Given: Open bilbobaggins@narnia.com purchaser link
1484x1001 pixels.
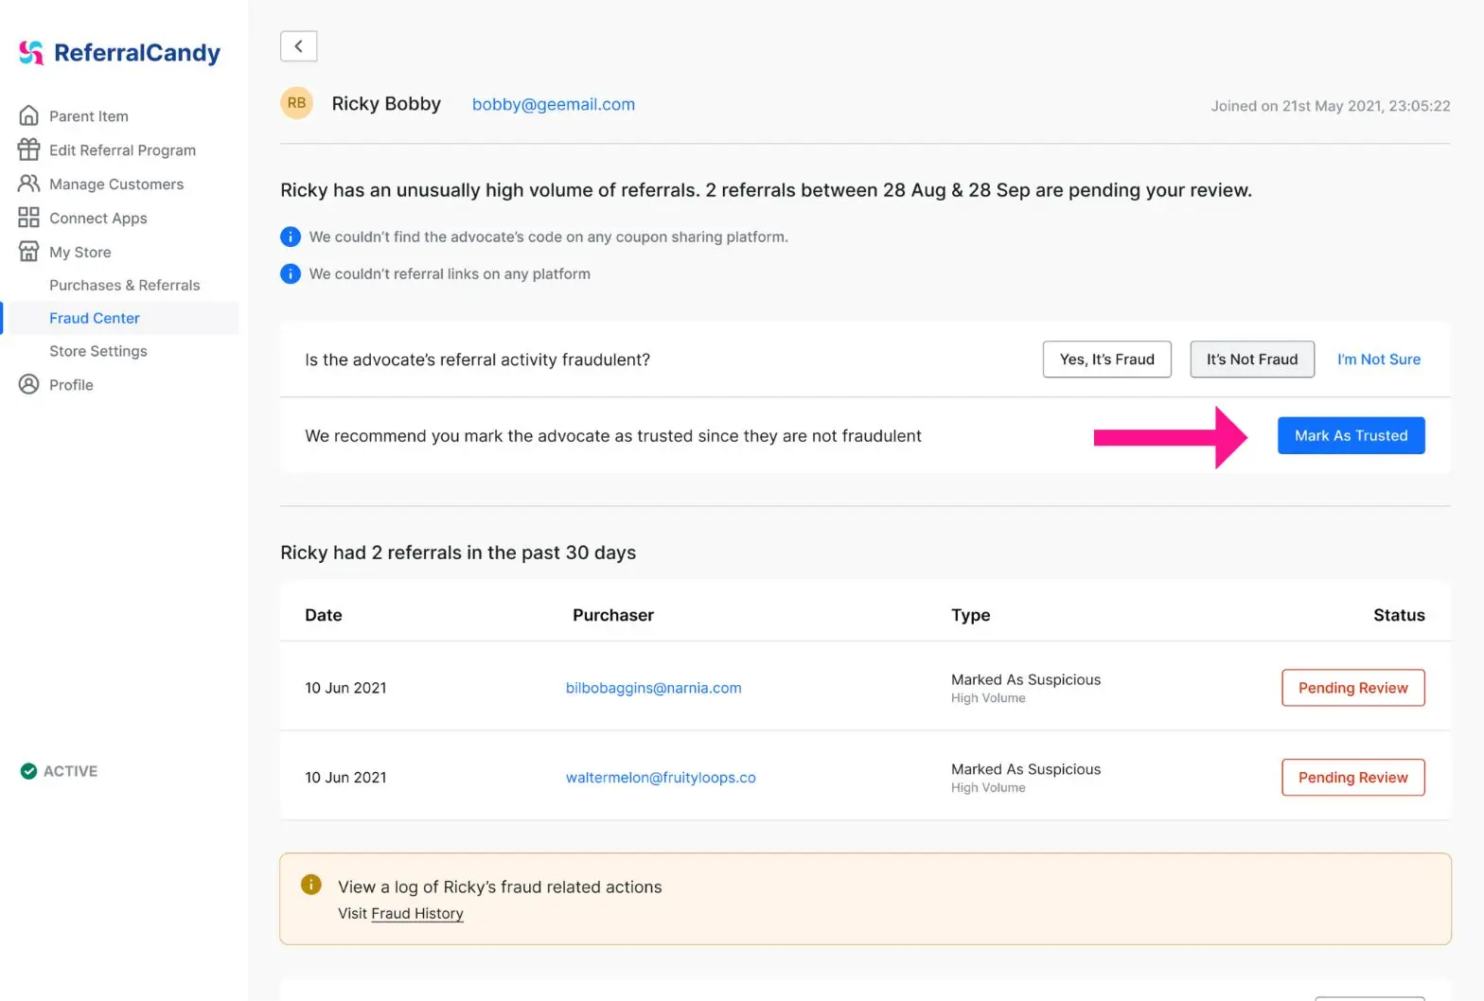Looking at the screenshot, I should [654, 688].
